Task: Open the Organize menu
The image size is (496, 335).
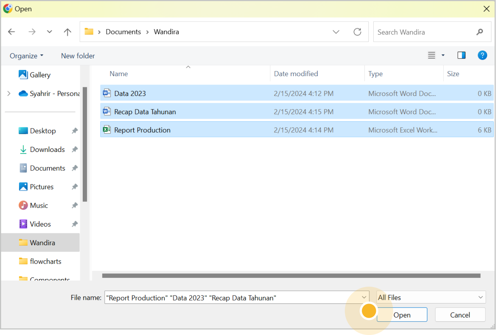Action: pos(26,56)
